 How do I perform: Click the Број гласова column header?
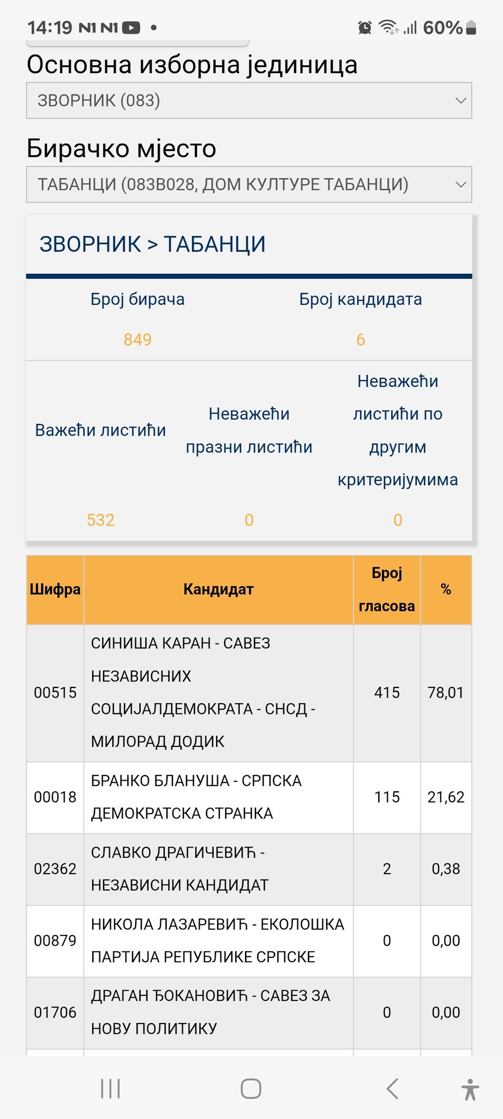[x=387, y=590]
